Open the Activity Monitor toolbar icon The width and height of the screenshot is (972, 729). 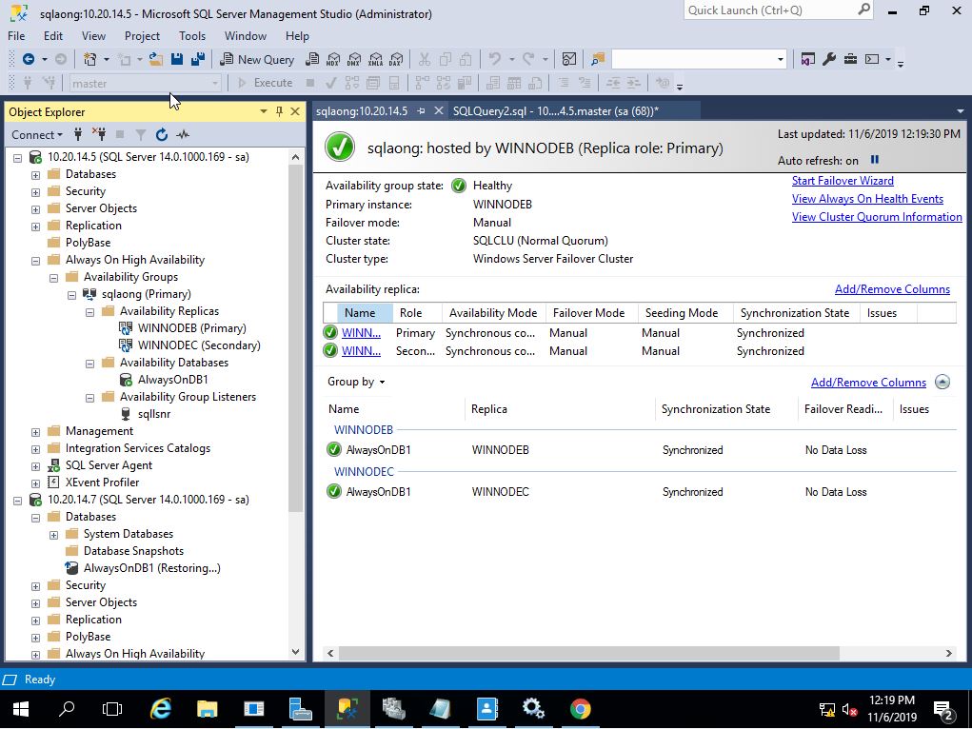click(569, 59)
